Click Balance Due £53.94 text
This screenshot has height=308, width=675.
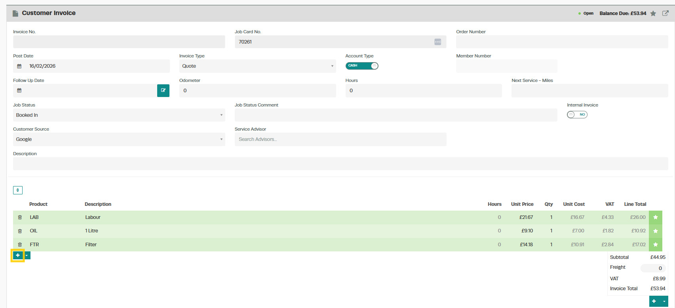click(x=623, y=13)
